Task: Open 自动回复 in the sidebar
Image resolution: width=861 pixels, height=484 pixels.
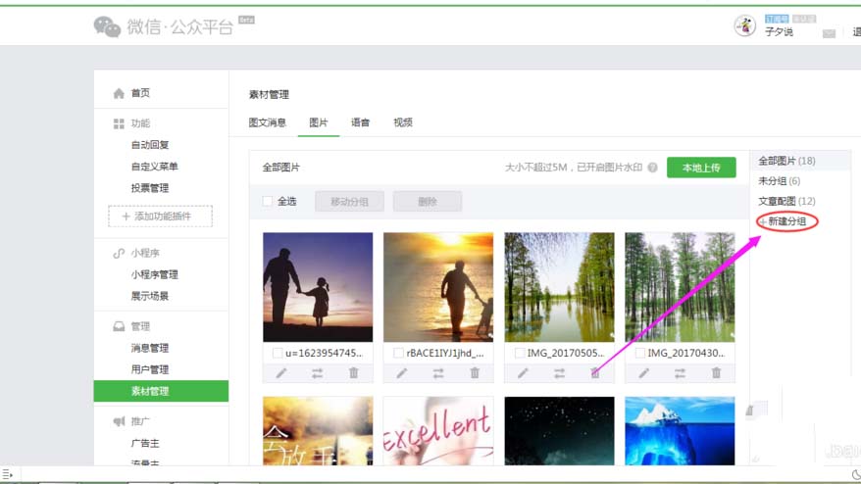Action: click(x=150, y=145)
